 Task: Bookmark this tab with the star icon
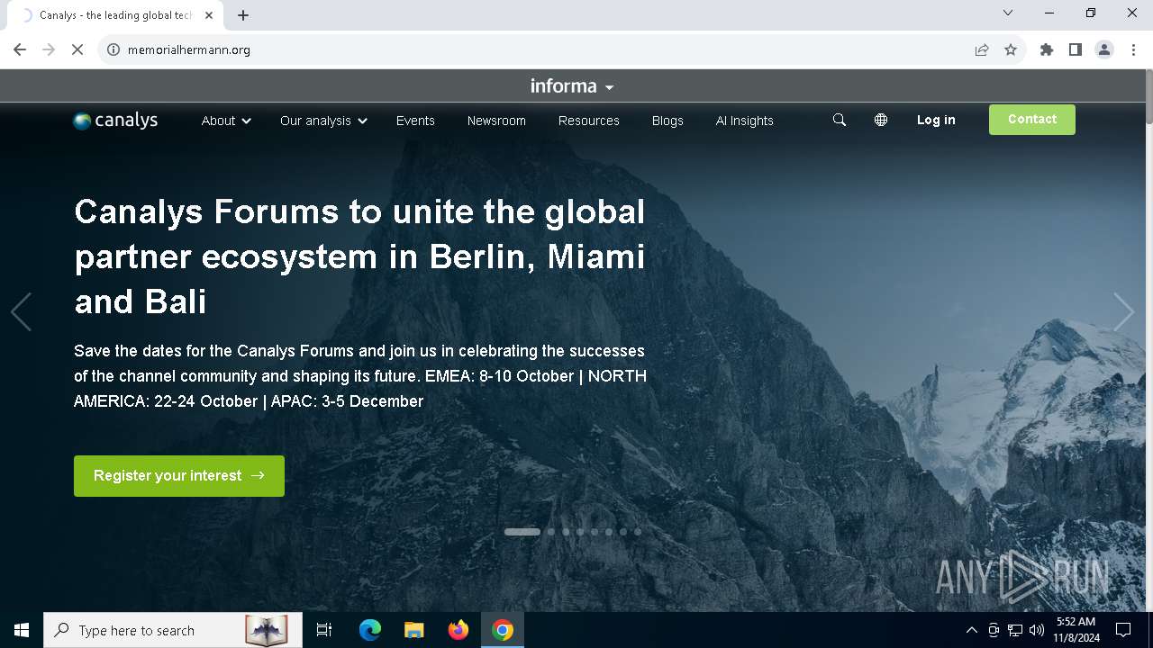tap(1011, 49)
